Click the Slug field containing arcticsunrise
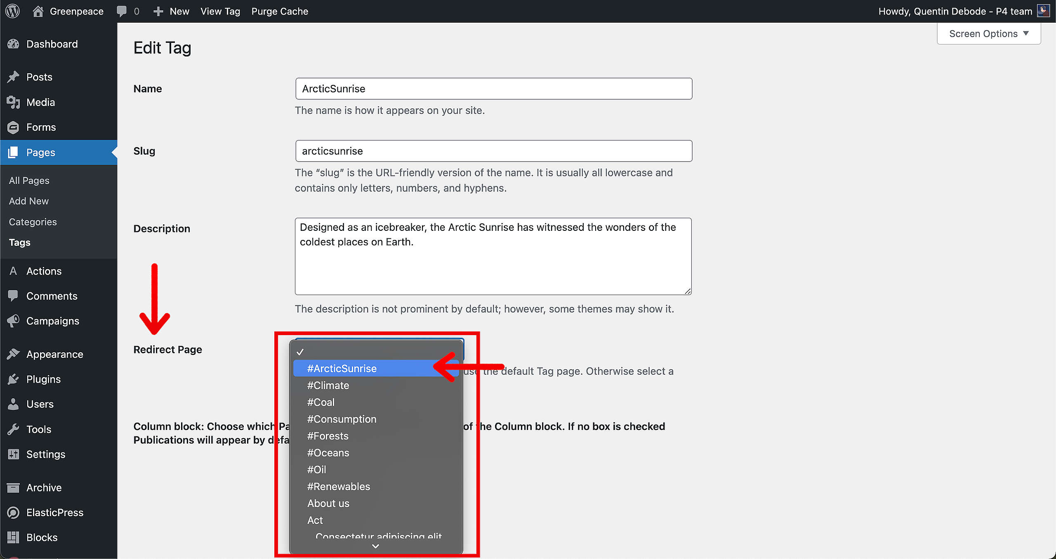 (x=494, y=151)
